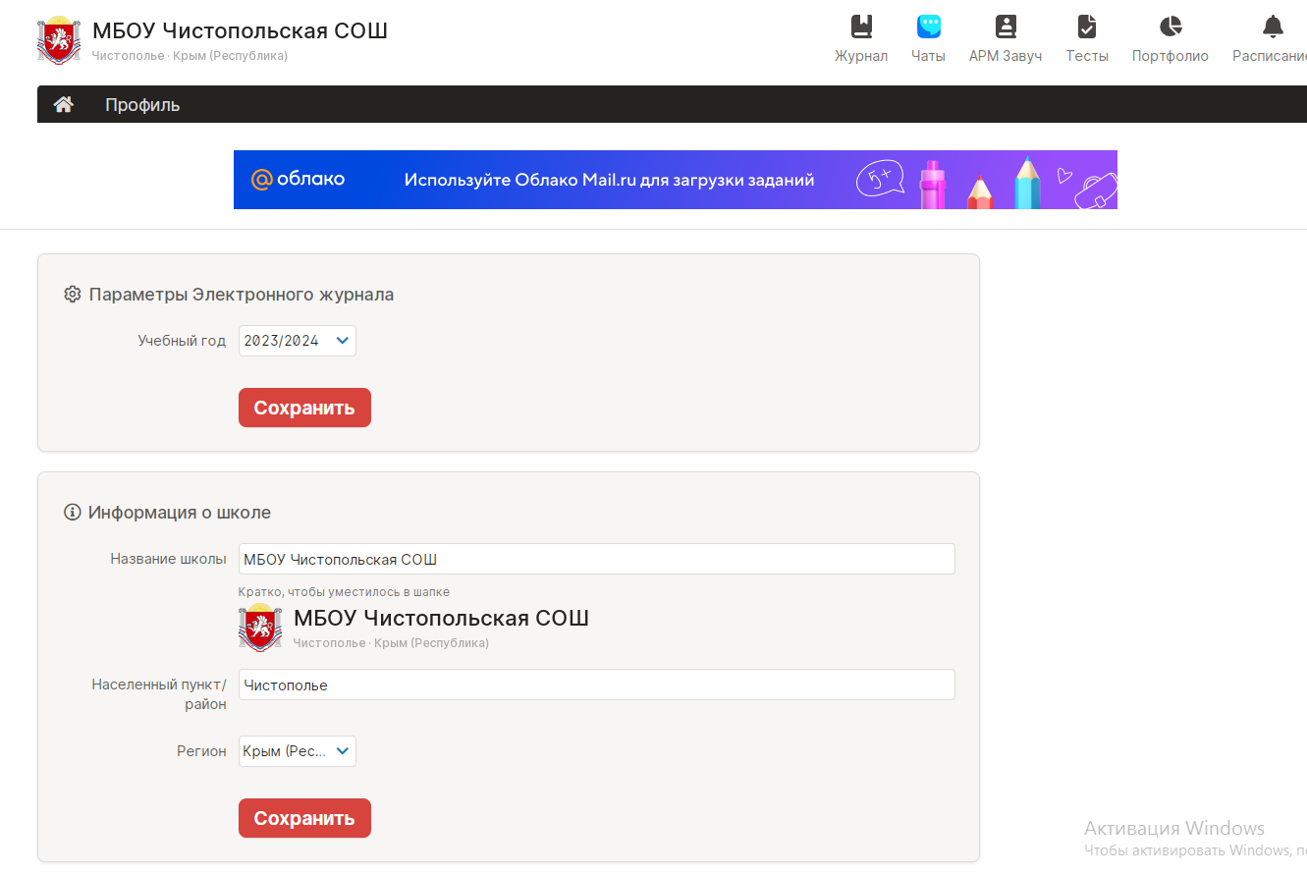This screenshot has width=1307, height=876.
Task: Expand the Учебный год dropdown
Action: click(x=297, y=341)
